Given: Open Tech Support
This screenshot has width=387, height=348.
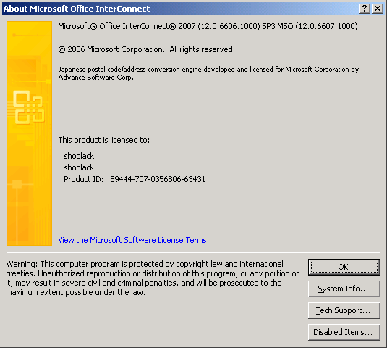Looking at the screenshot, I should (x=344, y=310).
